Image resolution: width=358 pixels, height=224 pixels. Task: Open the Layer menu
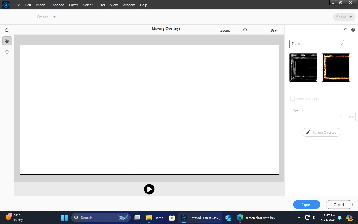tap(74, 5)
